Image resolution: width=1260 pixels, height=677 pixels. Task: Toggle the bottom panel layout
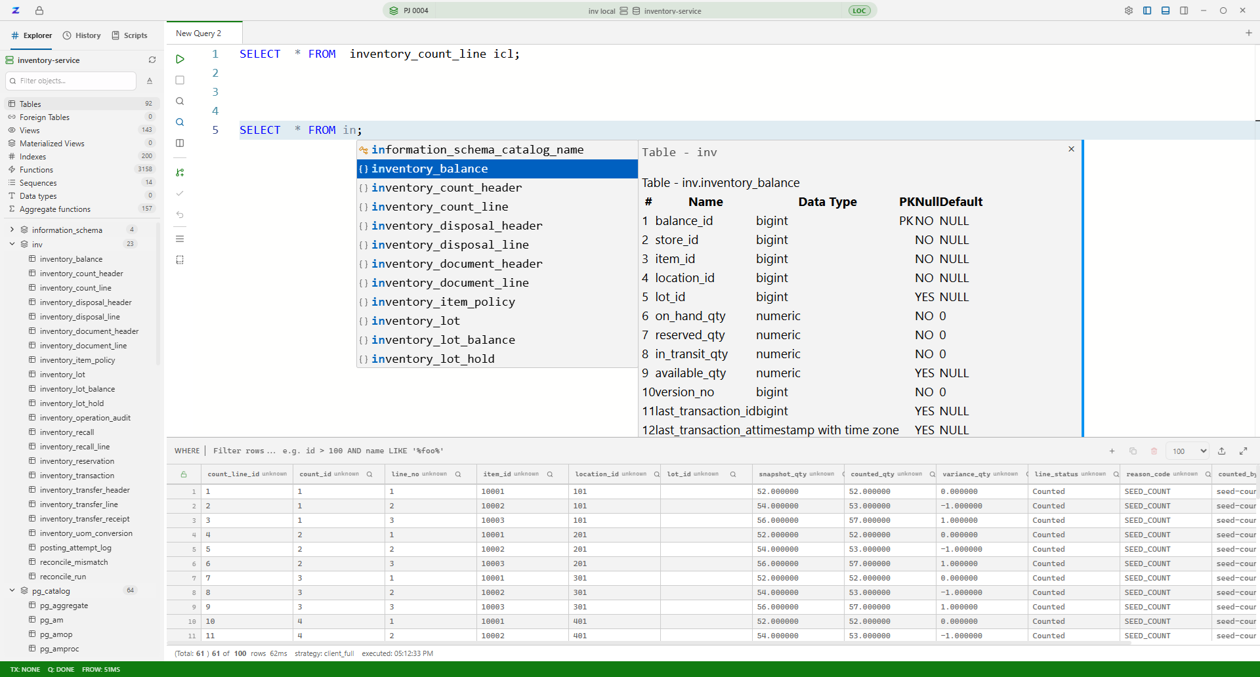(x=1165, y=10)
